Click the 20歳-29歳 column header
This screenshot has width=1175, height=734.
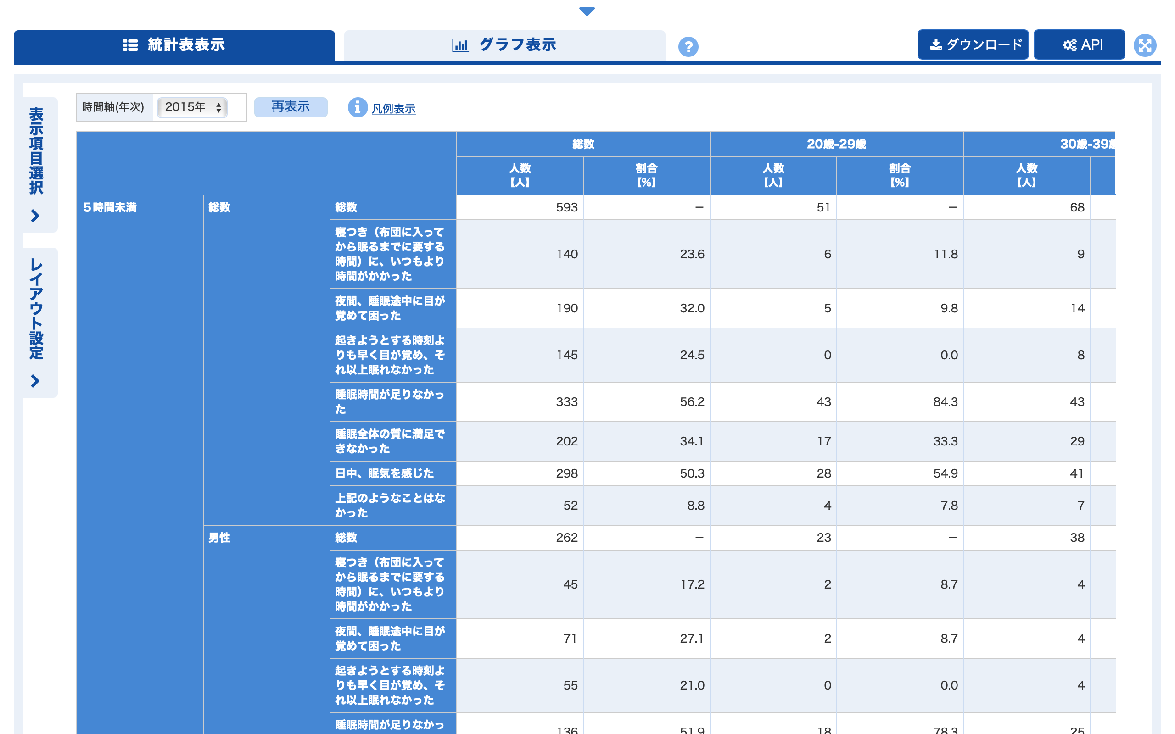click(x=836, y=144)
